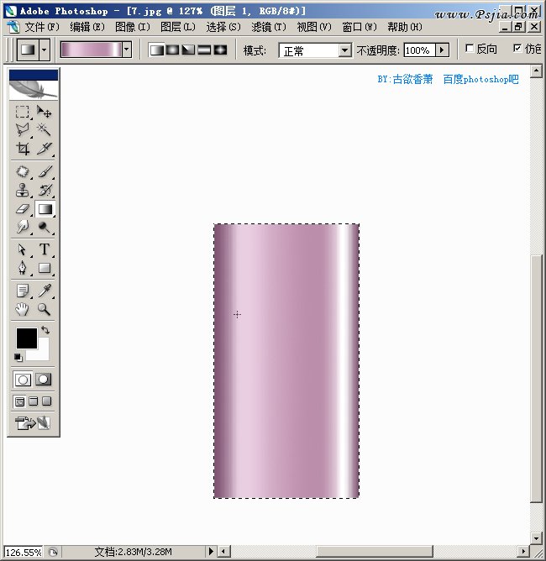Choose Full screen mode with menu bar
The height and width of the screenshot is (561, 546).
pyautogui.click(x=34, y=401)
